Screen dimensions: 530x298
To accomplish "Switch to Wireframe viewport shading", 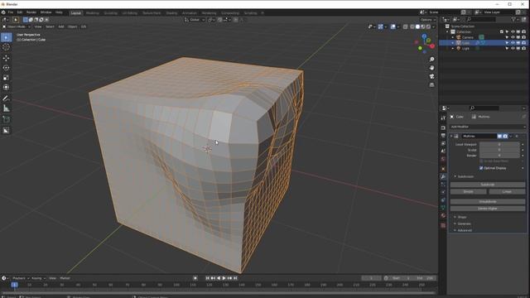I will click(x=412, y=26).
